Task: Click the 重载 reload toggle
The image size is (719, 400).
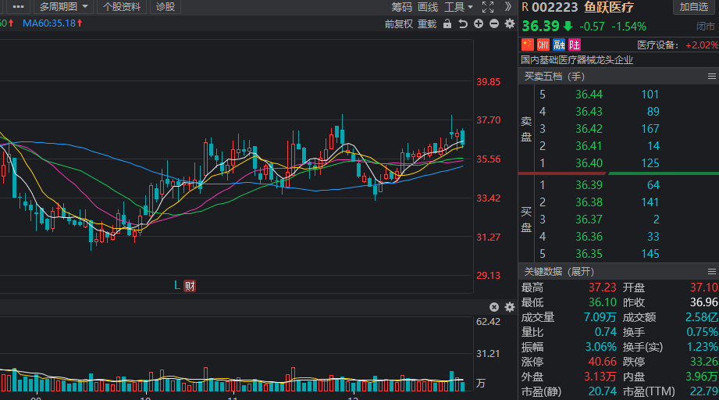Action: tap(427, 23)
